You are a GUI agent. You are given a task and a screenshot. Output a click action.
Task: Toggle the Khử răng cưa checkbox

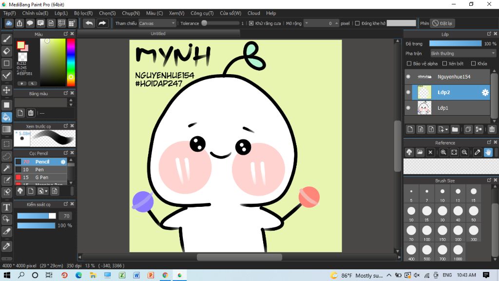(x=251, y=23)
